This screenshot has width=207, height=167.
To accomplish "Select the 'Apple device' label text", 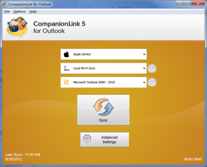I will (82, 54).
